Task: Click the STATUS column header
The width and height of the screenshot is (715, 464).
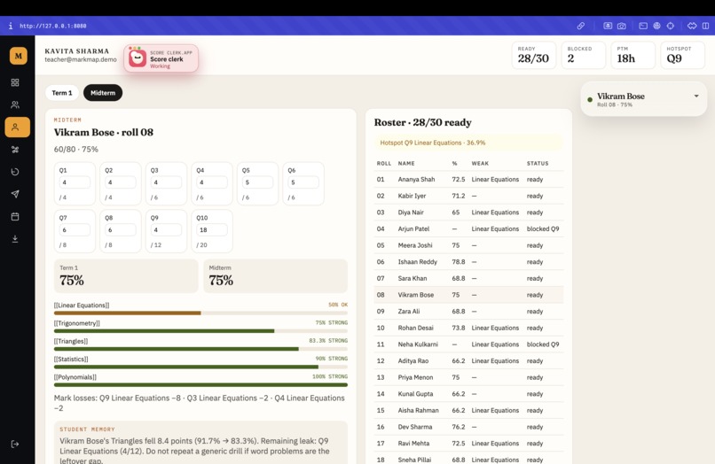Action: 538,164
